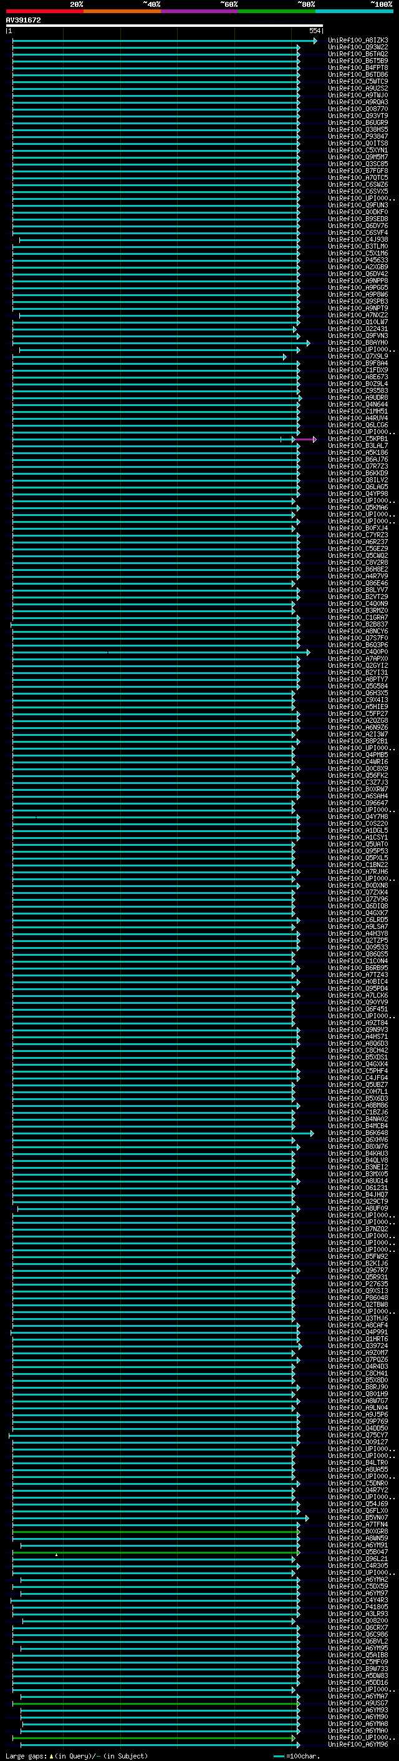
Task: Open hit UniRef100_B0FXJ4
Action: pos(358,528)
